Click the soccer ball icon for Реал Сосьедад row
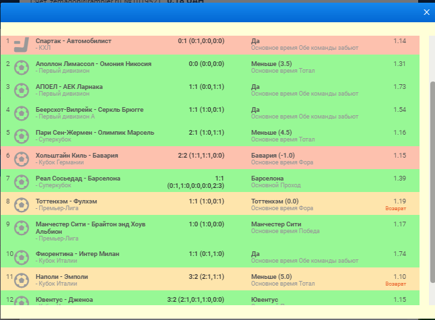The image size is (435, 320). [x=22, y=183]
